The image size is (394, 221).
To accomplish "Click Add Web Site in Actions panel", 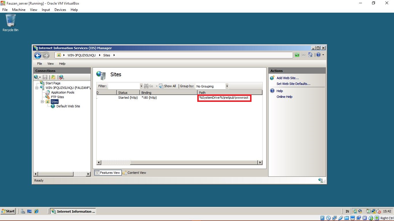I will click(x=288, y=78).
